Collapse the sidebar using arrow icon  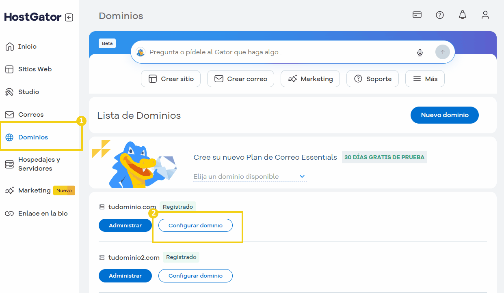(69, 17)
